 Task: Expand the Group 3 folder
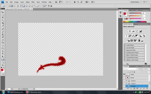point(127,81)
